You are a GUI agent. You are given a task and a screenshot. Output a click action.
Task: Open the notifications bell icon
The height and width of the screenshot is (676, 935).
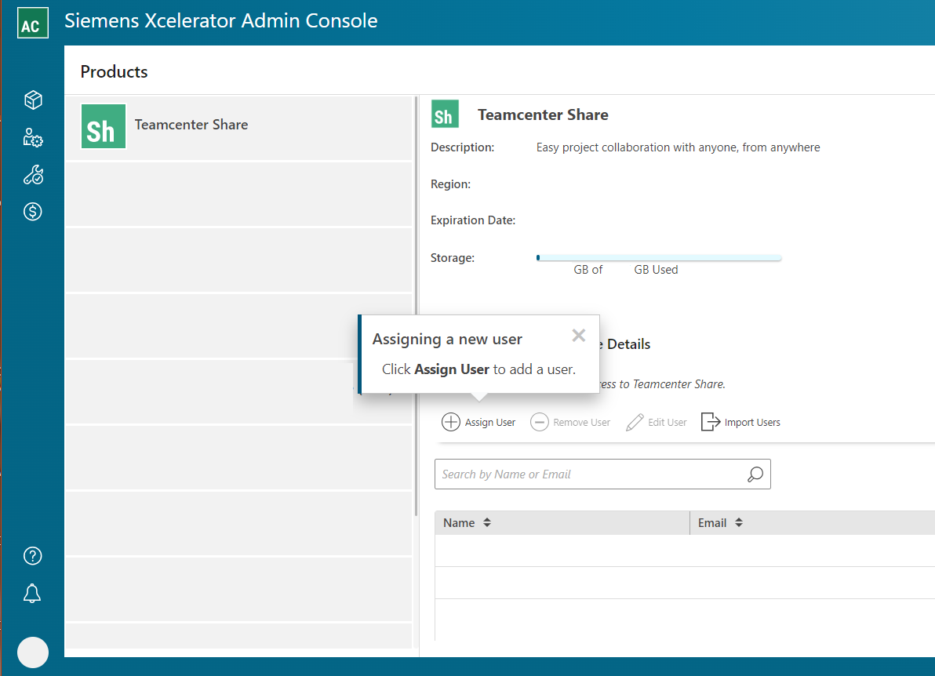click(x=32, y=593)
